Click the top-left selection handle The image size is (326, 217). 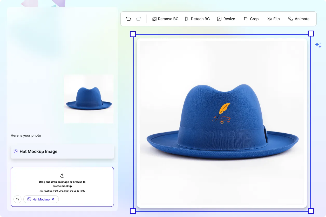tap(133, 34)
